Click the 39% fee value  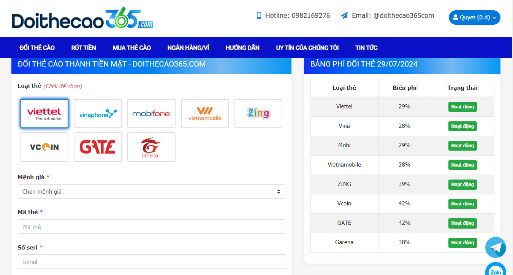coord(404,184)
